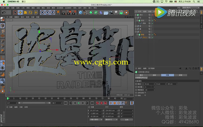Go to end of animation

(92, 103)
